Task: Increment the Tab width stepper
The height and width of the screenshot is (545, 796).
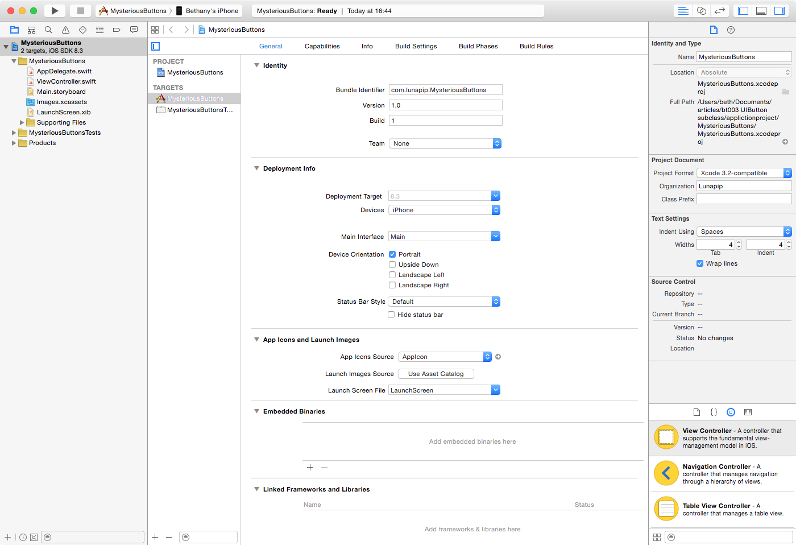Action: pos(739,242)
